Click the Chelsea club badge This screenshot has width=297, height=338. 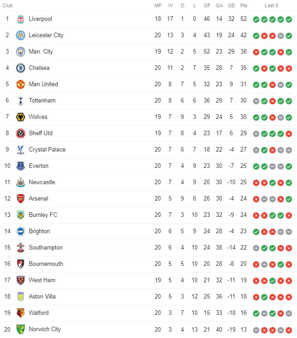coord(21,68)
